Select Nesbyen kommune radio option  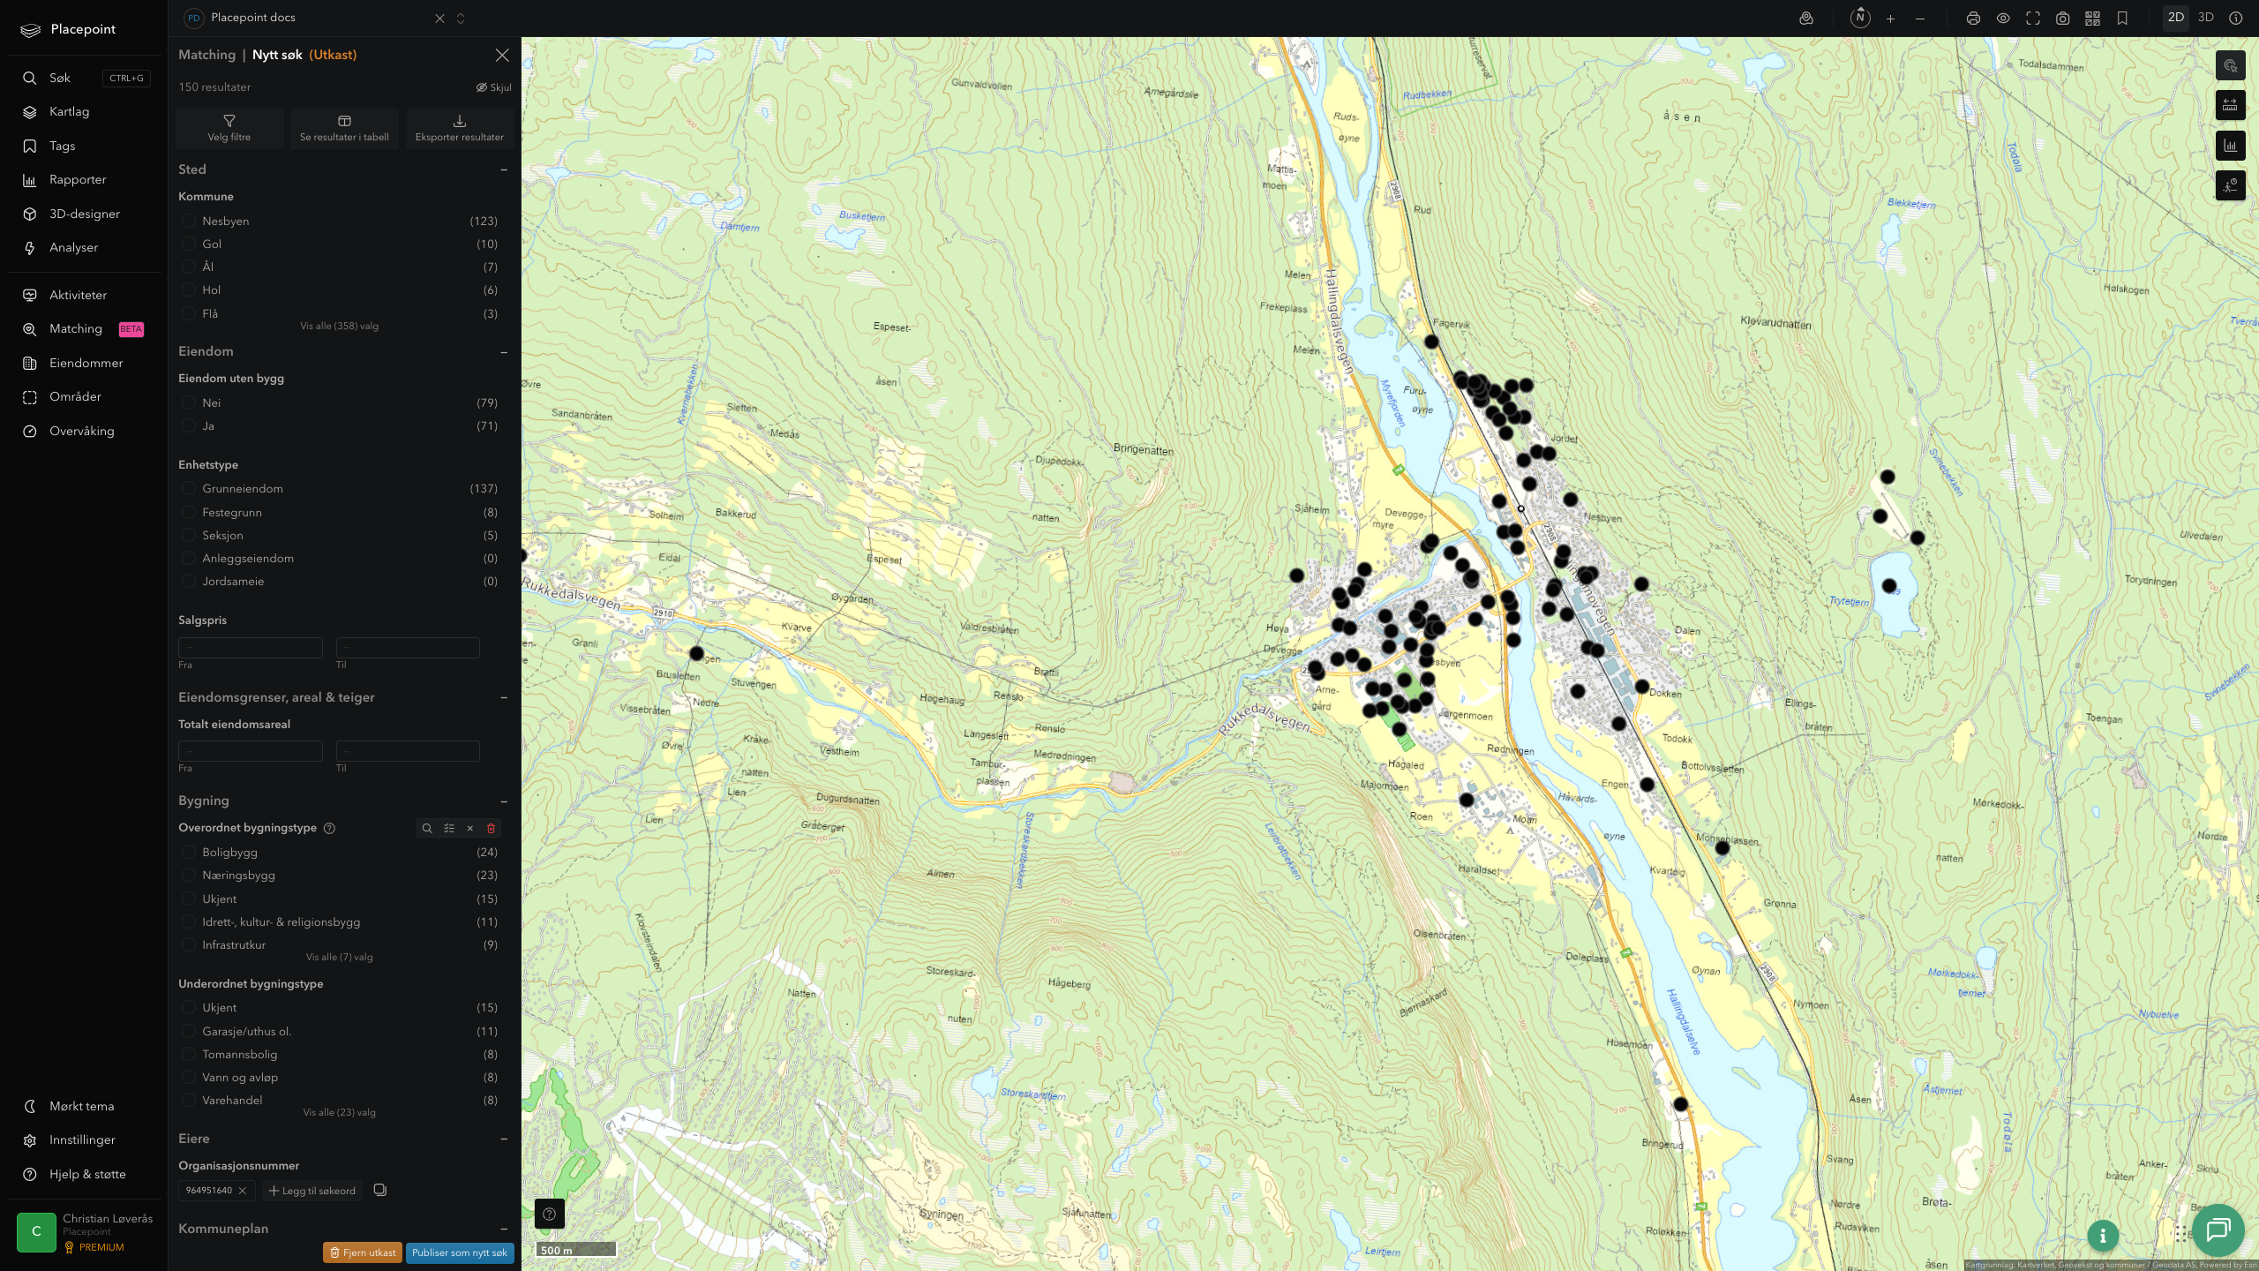188,221
